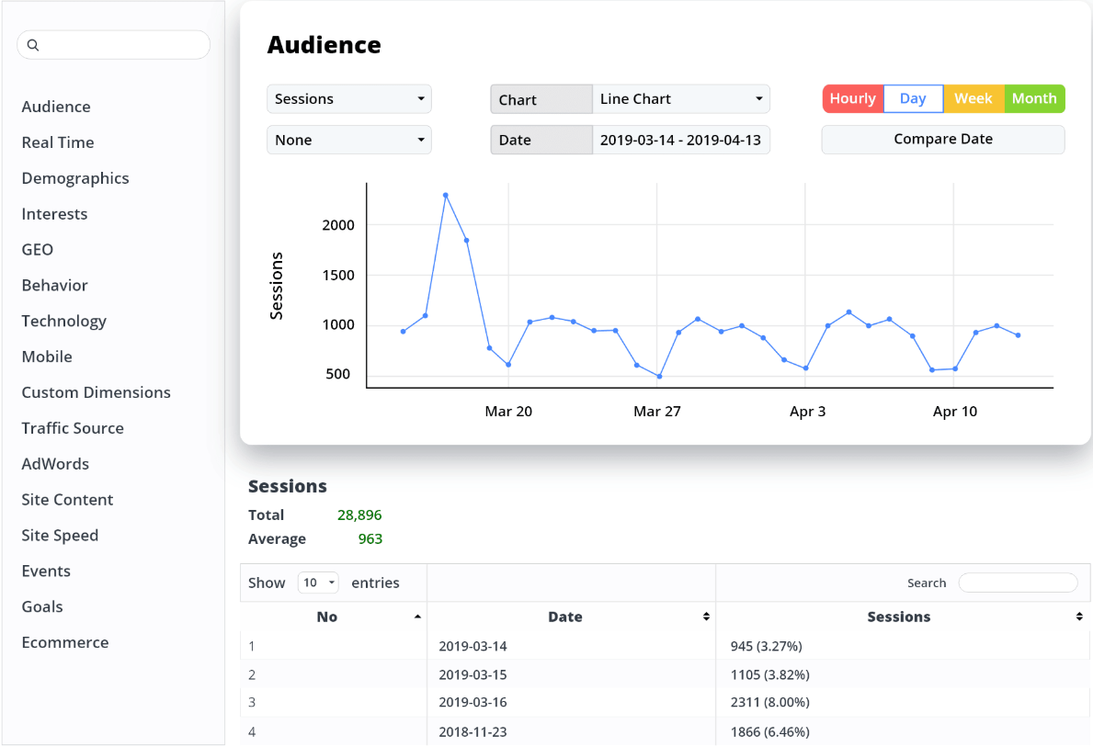
Task: Open the Goals section
Action: (41, 607)
